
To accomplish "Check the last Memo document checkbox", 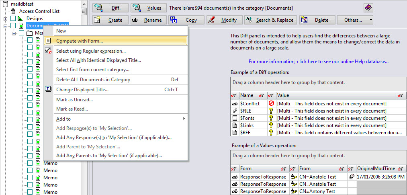I will [x=30, y=192].
